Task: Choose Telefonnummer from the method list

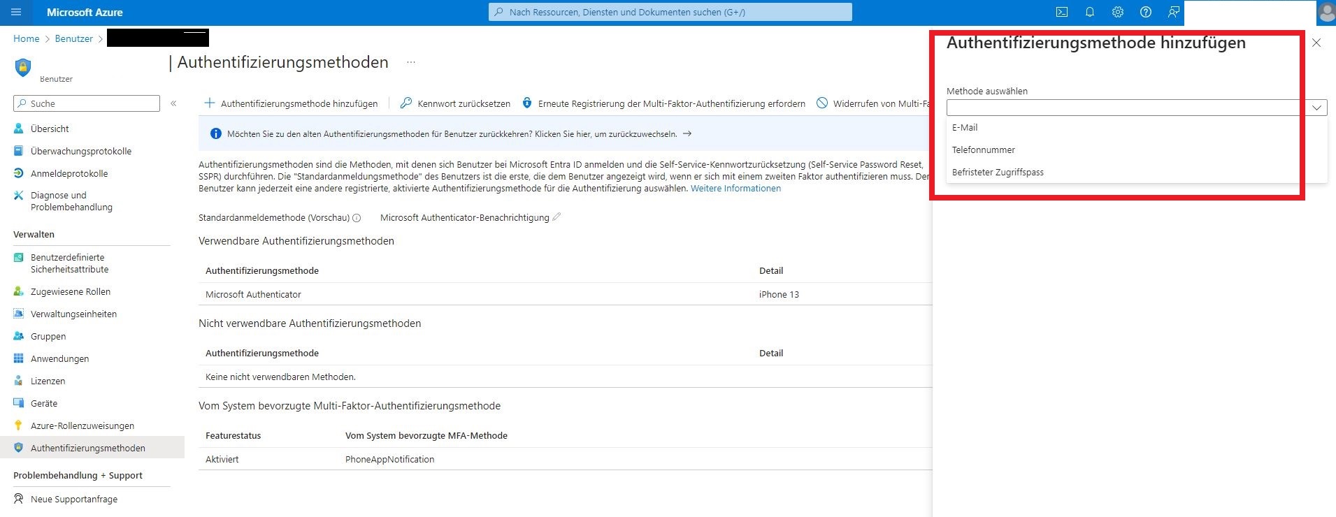Action: (1136, 150)
